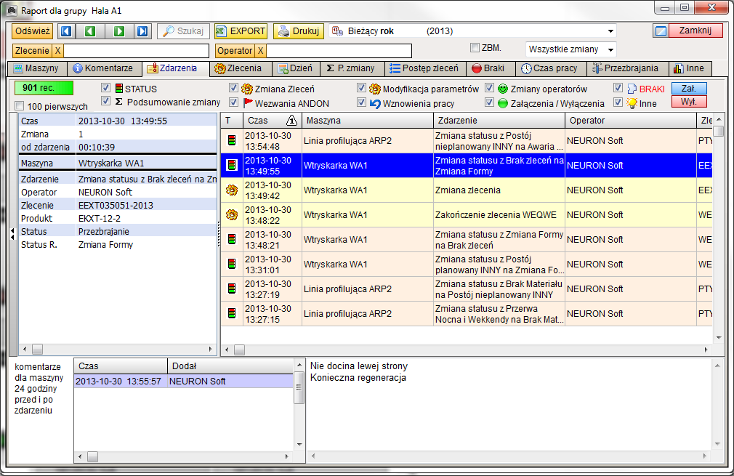
Task: Click Odśwież refresh button
Action: tap(32, 31)
